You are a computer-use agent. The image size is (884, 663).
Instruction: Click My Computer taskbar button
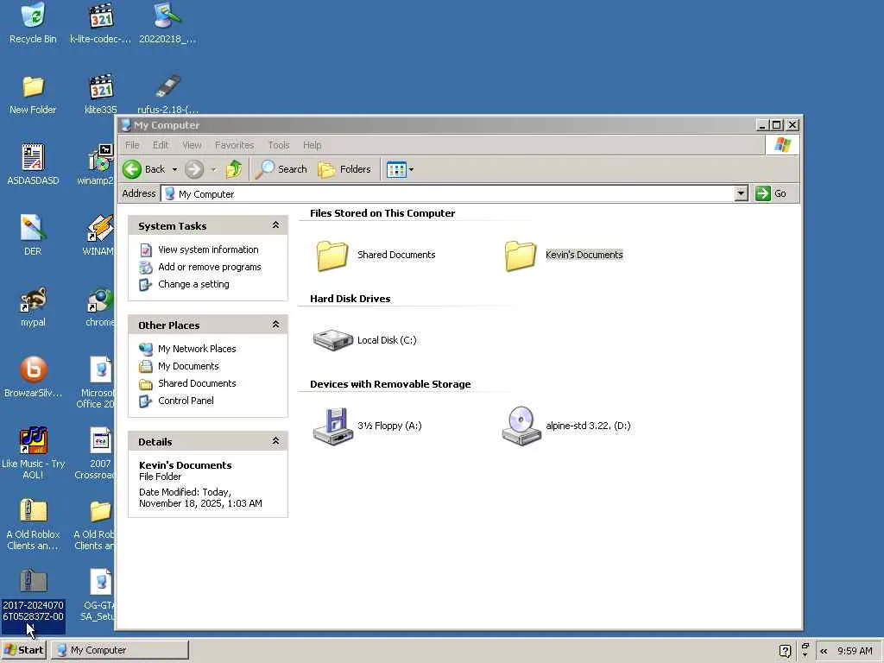coord(120,650)
